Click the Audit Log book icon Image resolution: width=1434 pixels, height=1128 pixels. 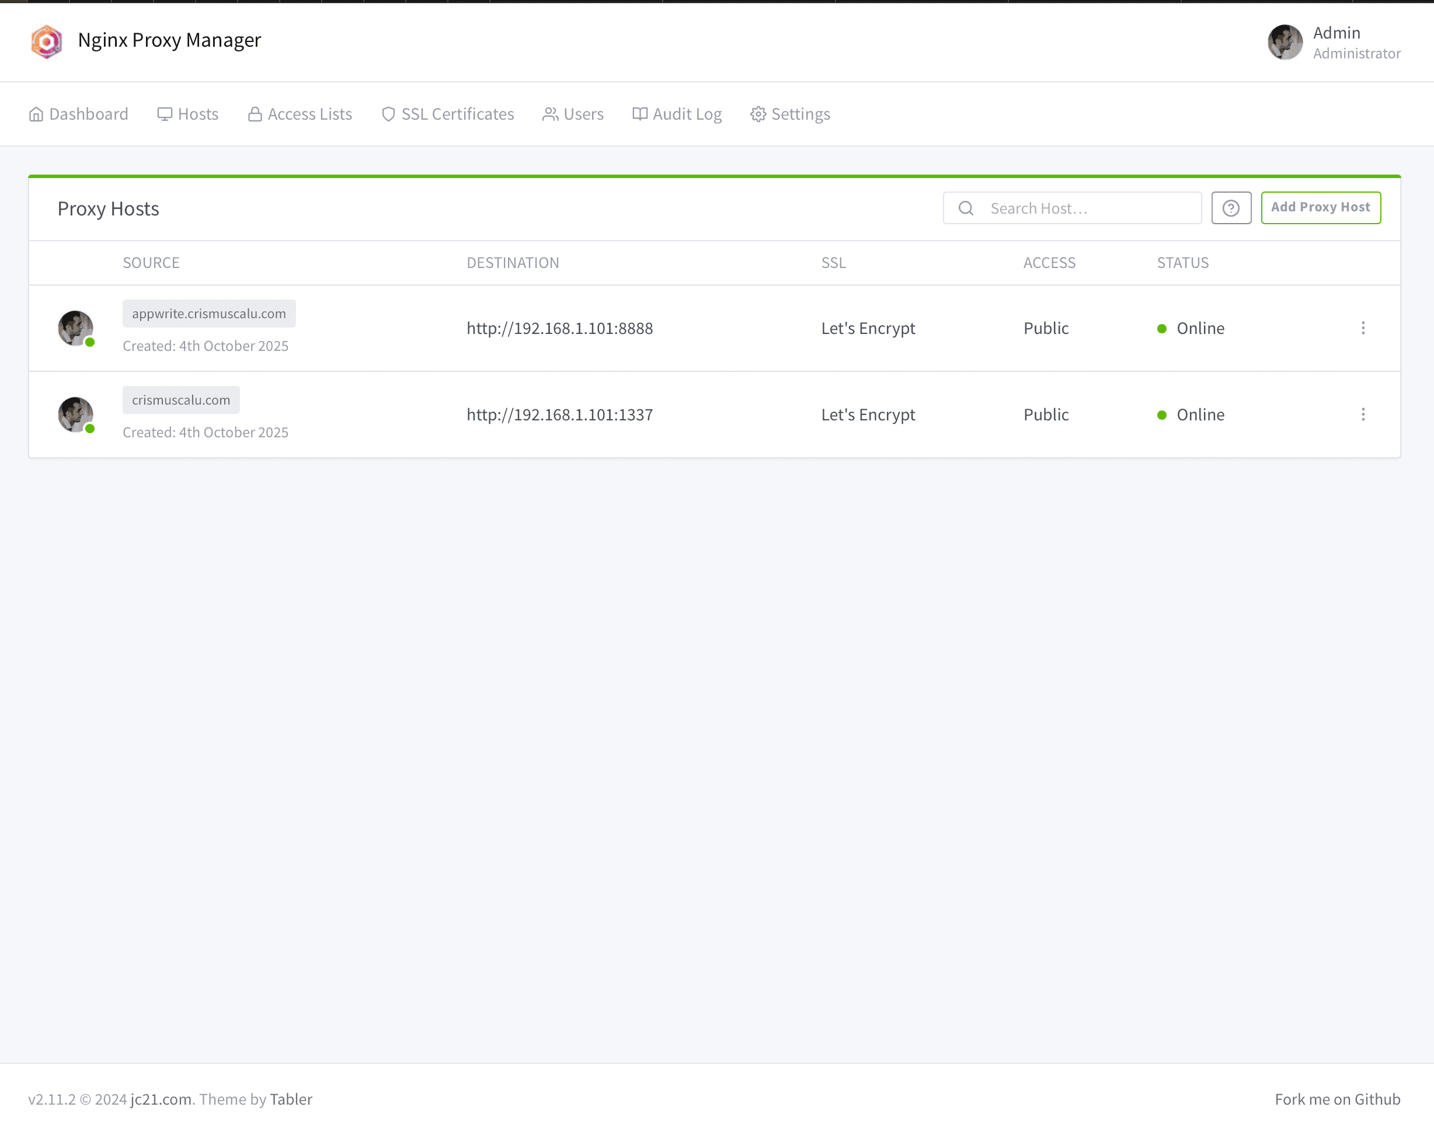[639, 114]
